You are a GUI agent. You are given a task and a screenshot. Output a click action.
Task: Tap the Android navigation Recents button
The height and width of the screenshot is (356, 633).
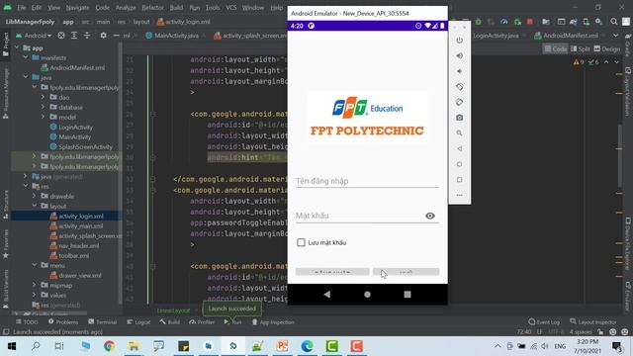(407, 295)
